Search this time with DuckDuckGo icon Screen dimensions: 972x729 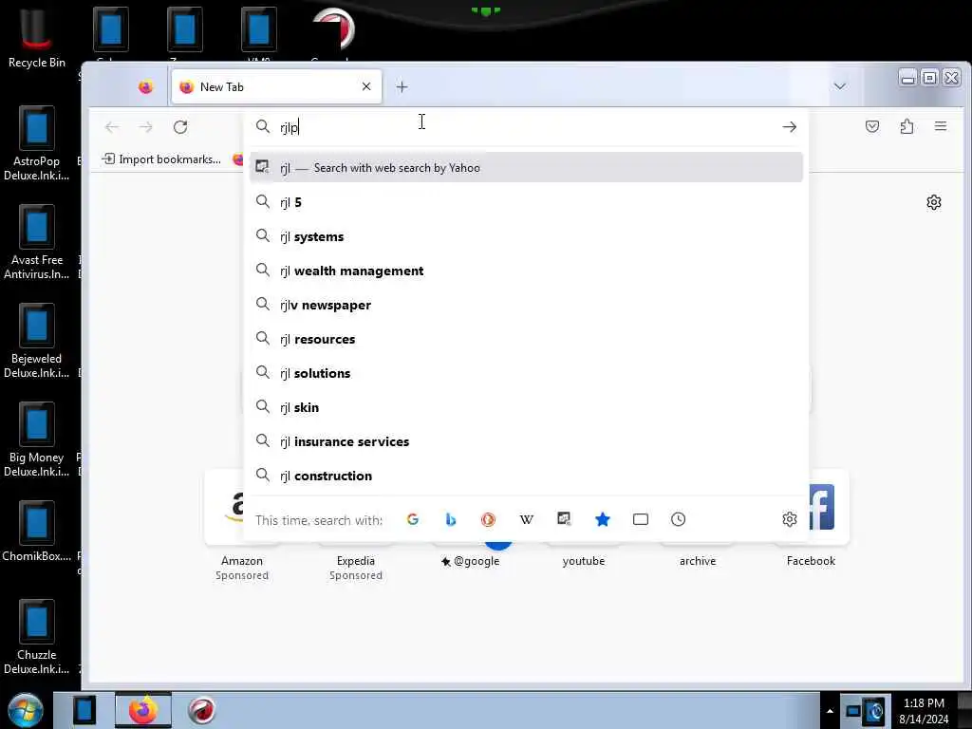(x=489, y=519)
